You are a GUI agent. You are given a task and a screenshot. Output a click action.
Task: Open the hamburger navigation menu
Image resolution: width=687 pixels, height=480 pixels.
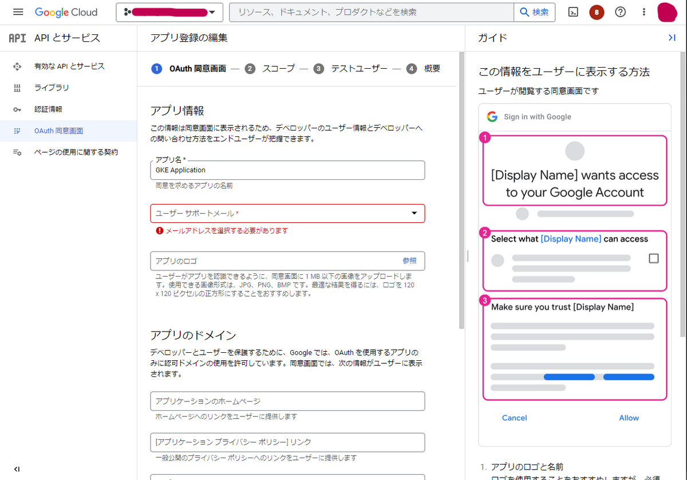coord(18,12)
